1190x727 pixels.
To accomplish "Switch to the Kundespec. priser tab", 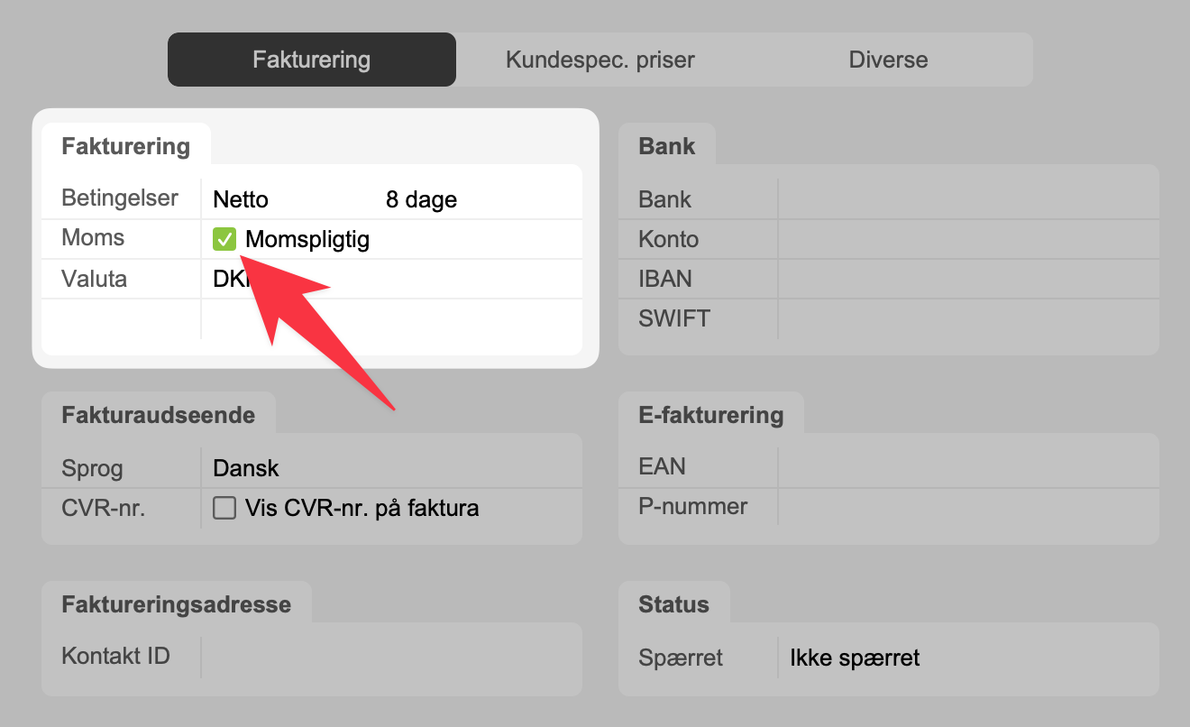I will (600, 60).
